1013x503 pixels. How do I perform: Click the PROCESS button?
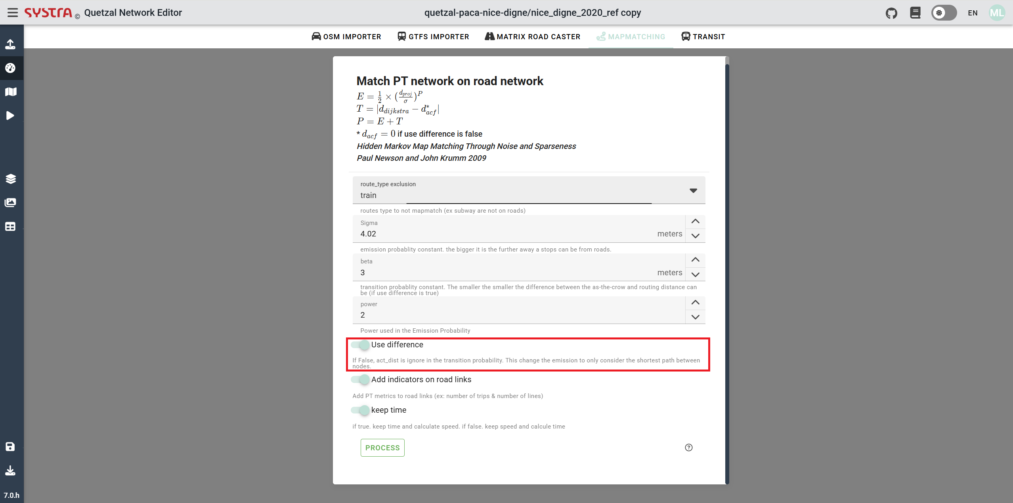click(x=382, y=448)
